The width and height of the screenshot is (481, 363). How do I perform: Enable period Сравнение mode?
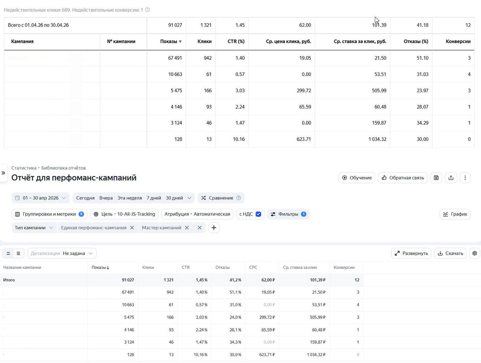point(217,198)
